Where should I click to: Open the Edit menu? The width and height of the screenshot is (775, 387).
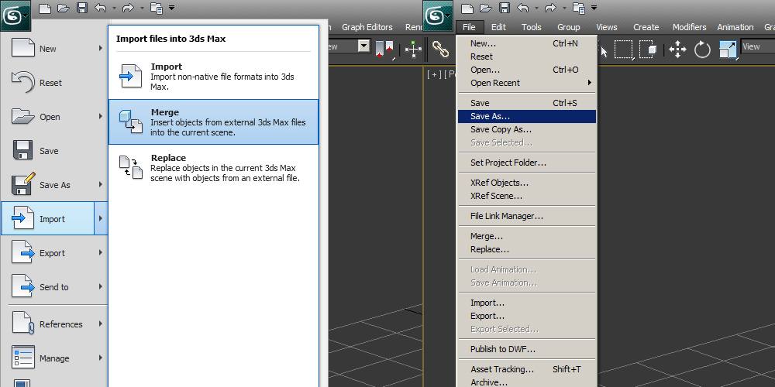[498, 27]
